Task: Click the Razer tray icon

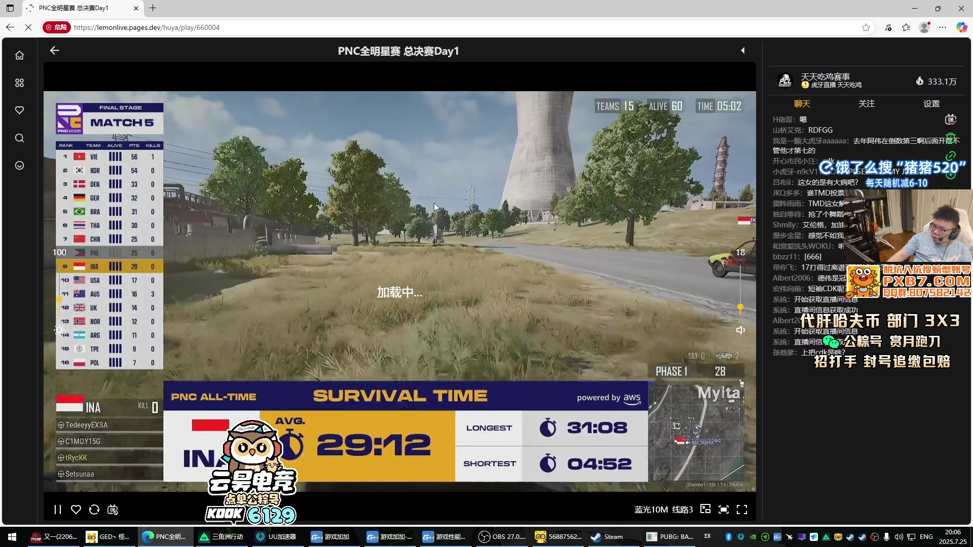Action: click(x=765, y=537)
